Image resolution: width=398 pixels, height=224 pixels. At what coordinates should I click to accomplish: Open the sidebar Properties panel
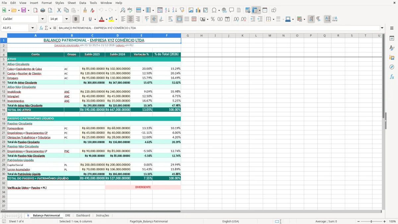point(392,38)
